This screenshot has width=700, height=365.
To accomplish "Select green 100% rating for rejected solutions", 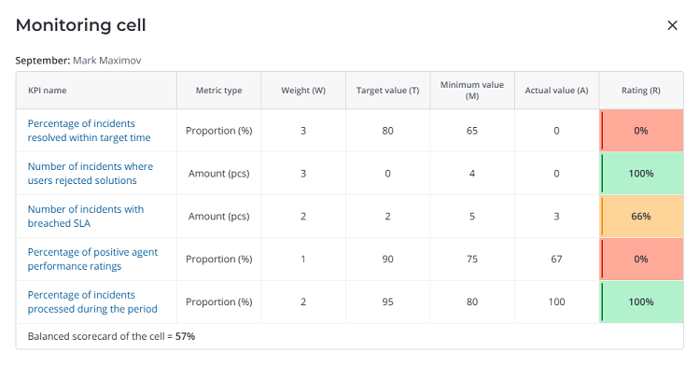I will pyautogui.click(x=641, y=174).
